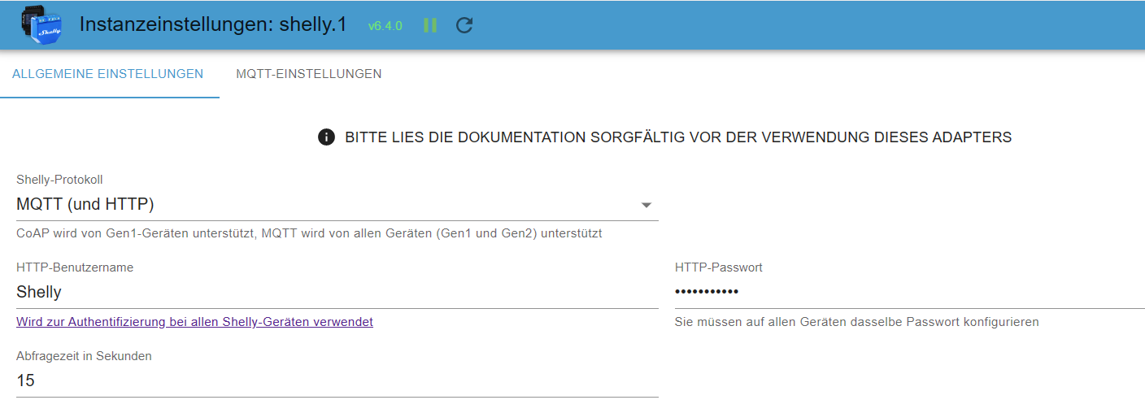1145x413 pixels.
Task: Click the same password hint text
Action: [857, 322]
